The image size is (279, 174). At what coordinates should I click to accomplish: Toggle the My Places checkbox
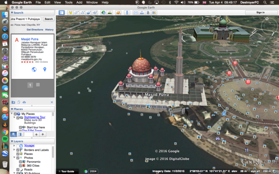[15, 114]
